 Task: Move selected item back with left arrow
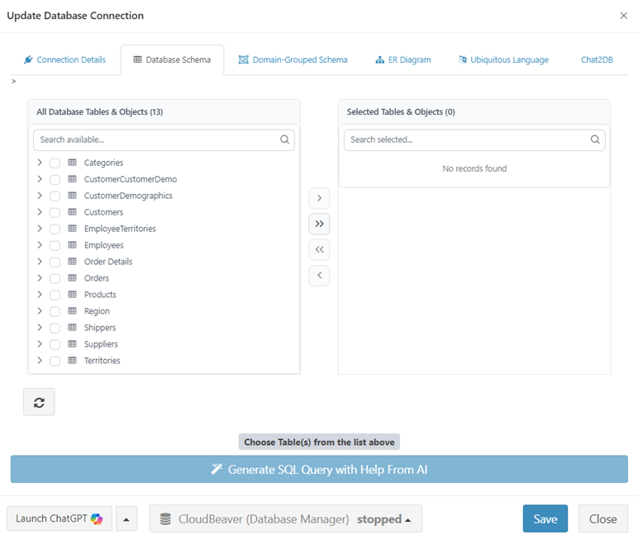[x=319, y=275]
